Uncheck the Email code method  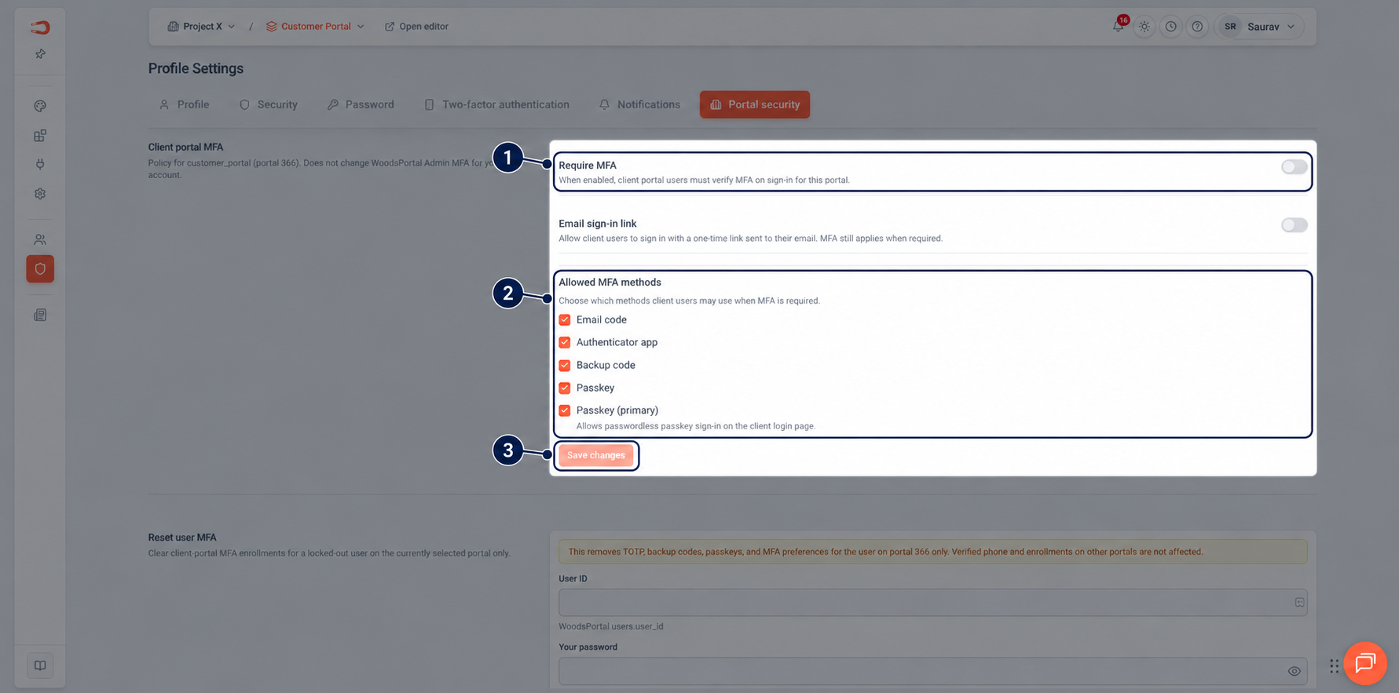click(565, 320)
